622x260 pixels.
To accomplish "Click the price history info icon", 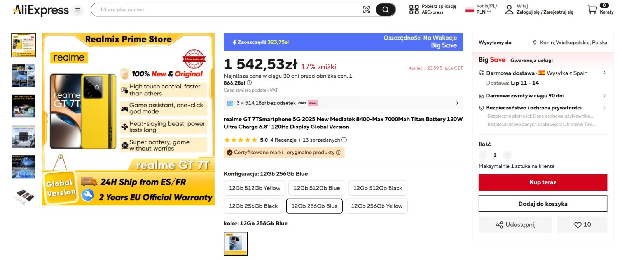I will (249, 83).
